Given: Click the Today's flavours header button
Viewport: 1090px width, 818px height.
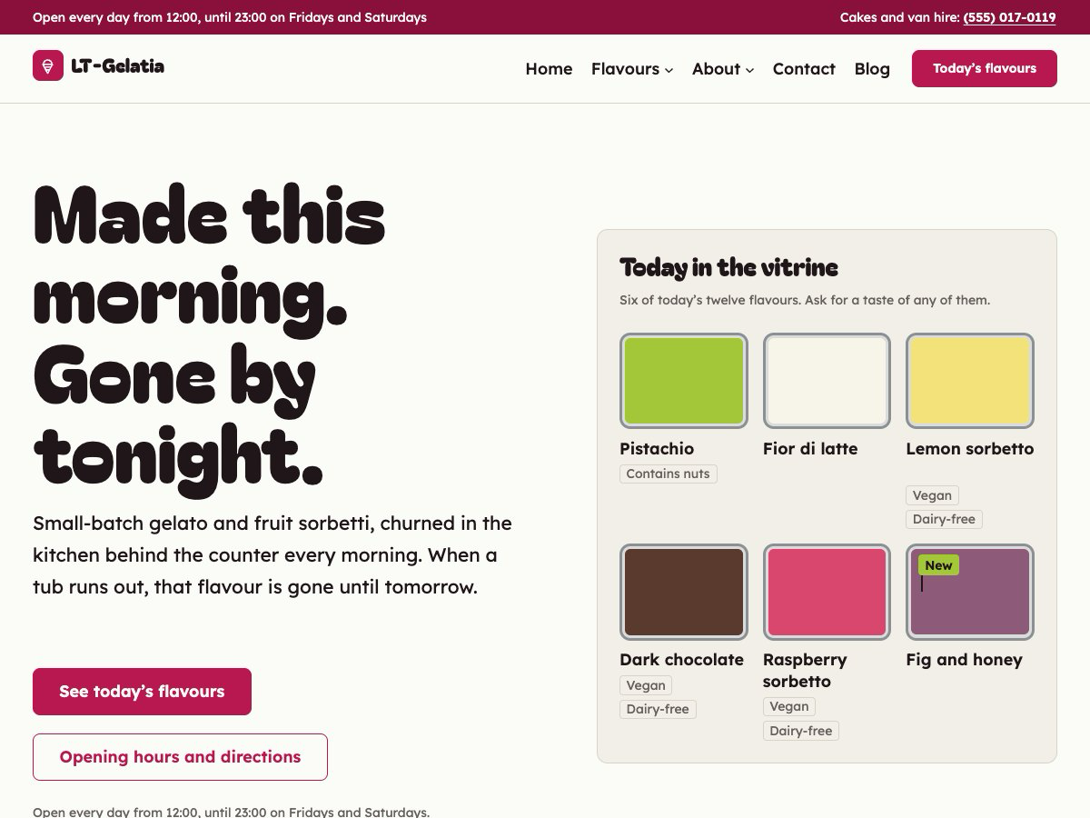Looking at the screenshot, I should point(985,68).
